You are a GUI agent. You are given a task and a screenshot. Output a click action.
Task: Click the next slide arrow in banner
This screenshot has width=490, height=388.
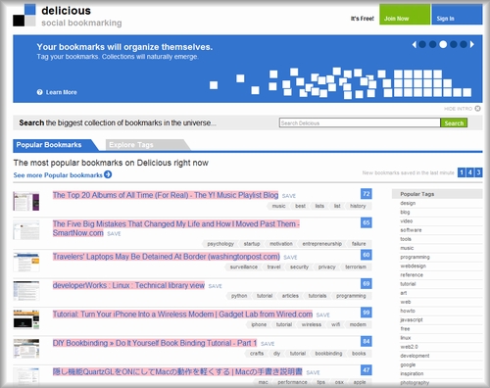(x=472, y=44)
